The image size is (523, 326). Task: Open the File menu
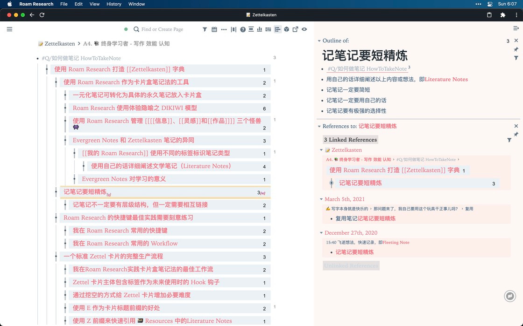point(64,4)
